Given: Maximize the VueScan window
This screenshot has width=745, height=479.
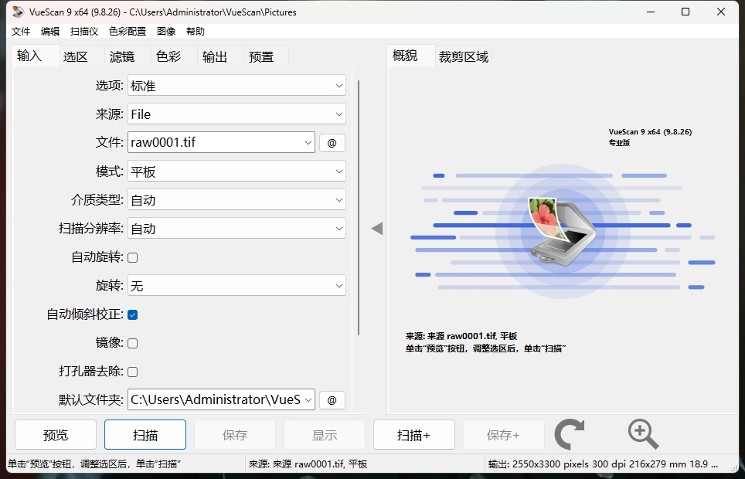Looking at the screenshot, I should (685, 12).
